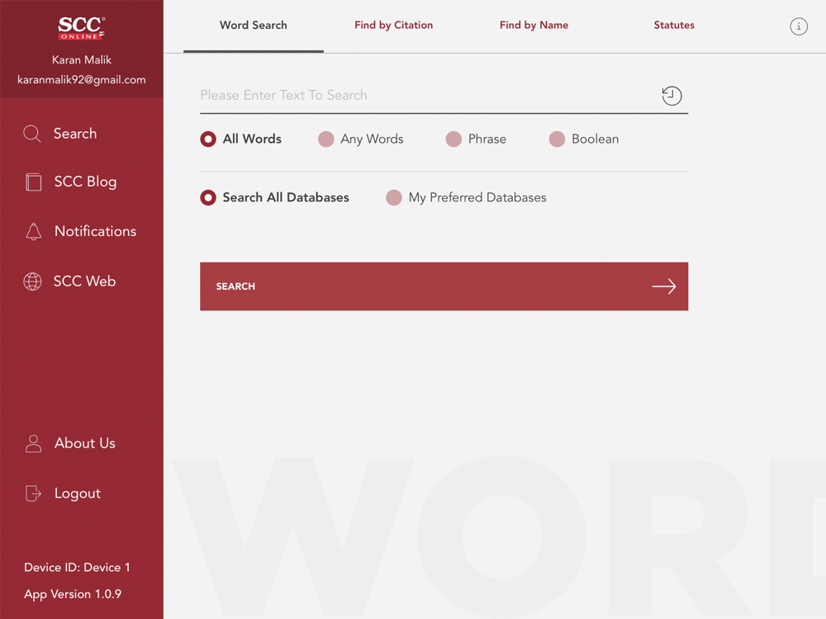Click the user name Karan Malik
Image resolution: width=826 pixels, height=619 pixels.
tap(82, 60)
